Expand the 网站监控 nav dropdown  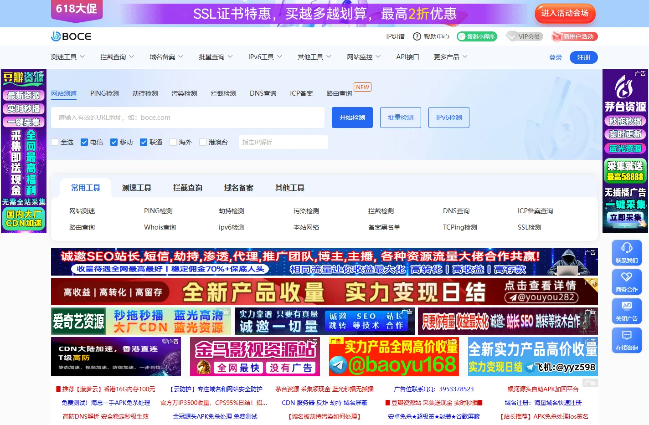[x=364, y=57]
